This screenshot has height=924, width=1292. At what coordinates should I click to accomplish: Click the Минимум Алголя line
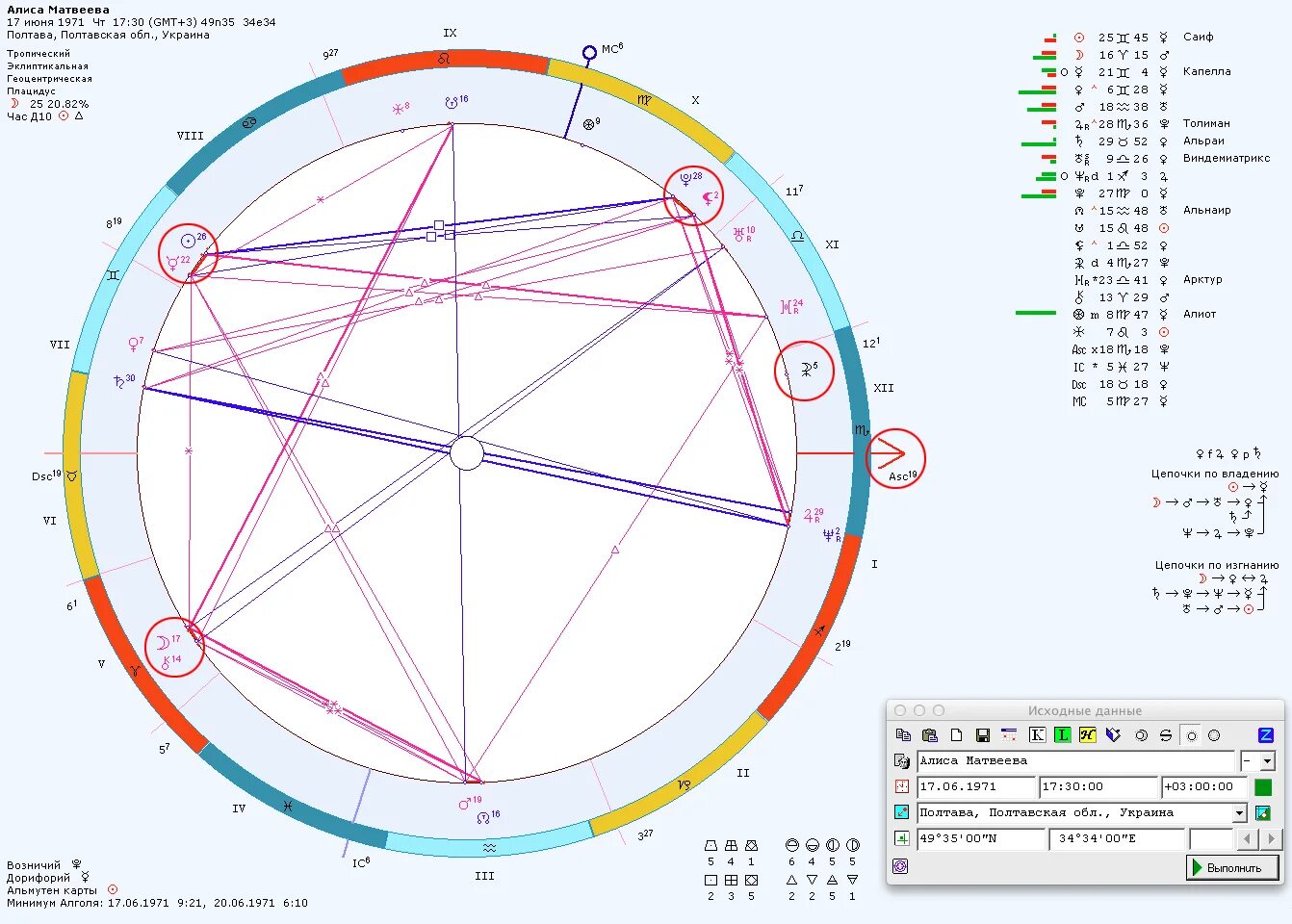click(157, 903)
